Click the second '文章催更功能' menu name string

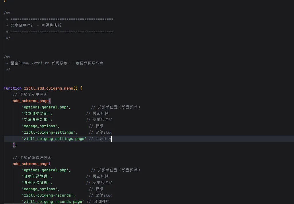[37, 120]
